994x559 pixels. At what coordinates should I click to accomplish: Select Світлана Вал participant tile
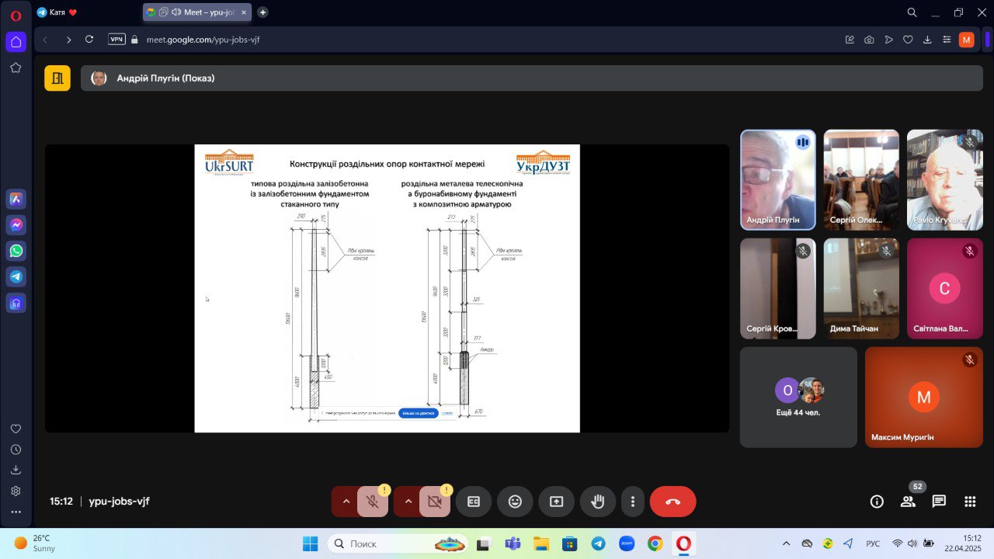pos(945,288)
